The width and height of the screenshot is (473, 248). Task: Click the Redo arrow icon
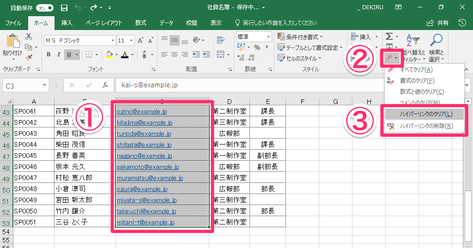[x=94, y=7]
